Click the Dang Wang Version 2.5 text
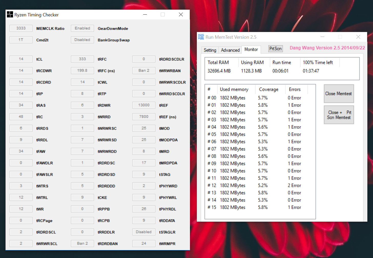The image size is (373, 258). click(327, 48)
